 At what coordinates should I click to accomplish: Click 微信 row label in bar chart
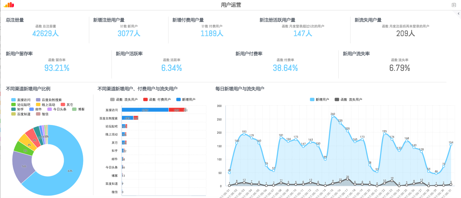115,192
